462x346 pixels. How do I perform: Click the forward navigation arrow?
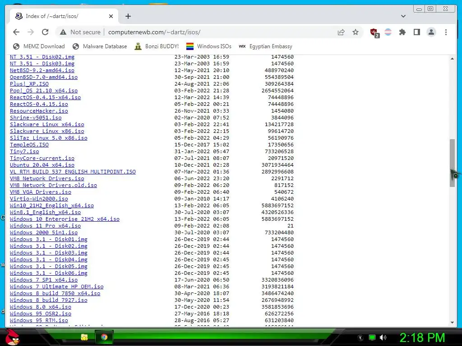(31, 32)
